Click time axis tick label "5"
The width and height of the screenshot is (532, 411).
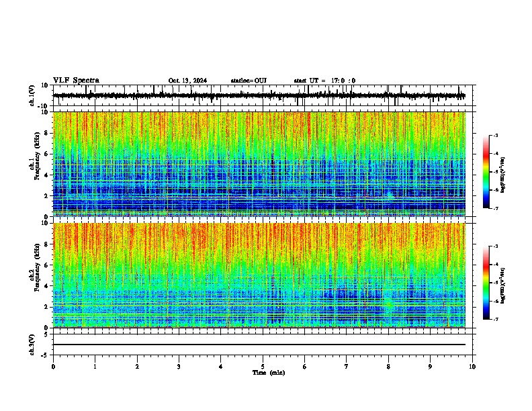[x=263, y=367]
